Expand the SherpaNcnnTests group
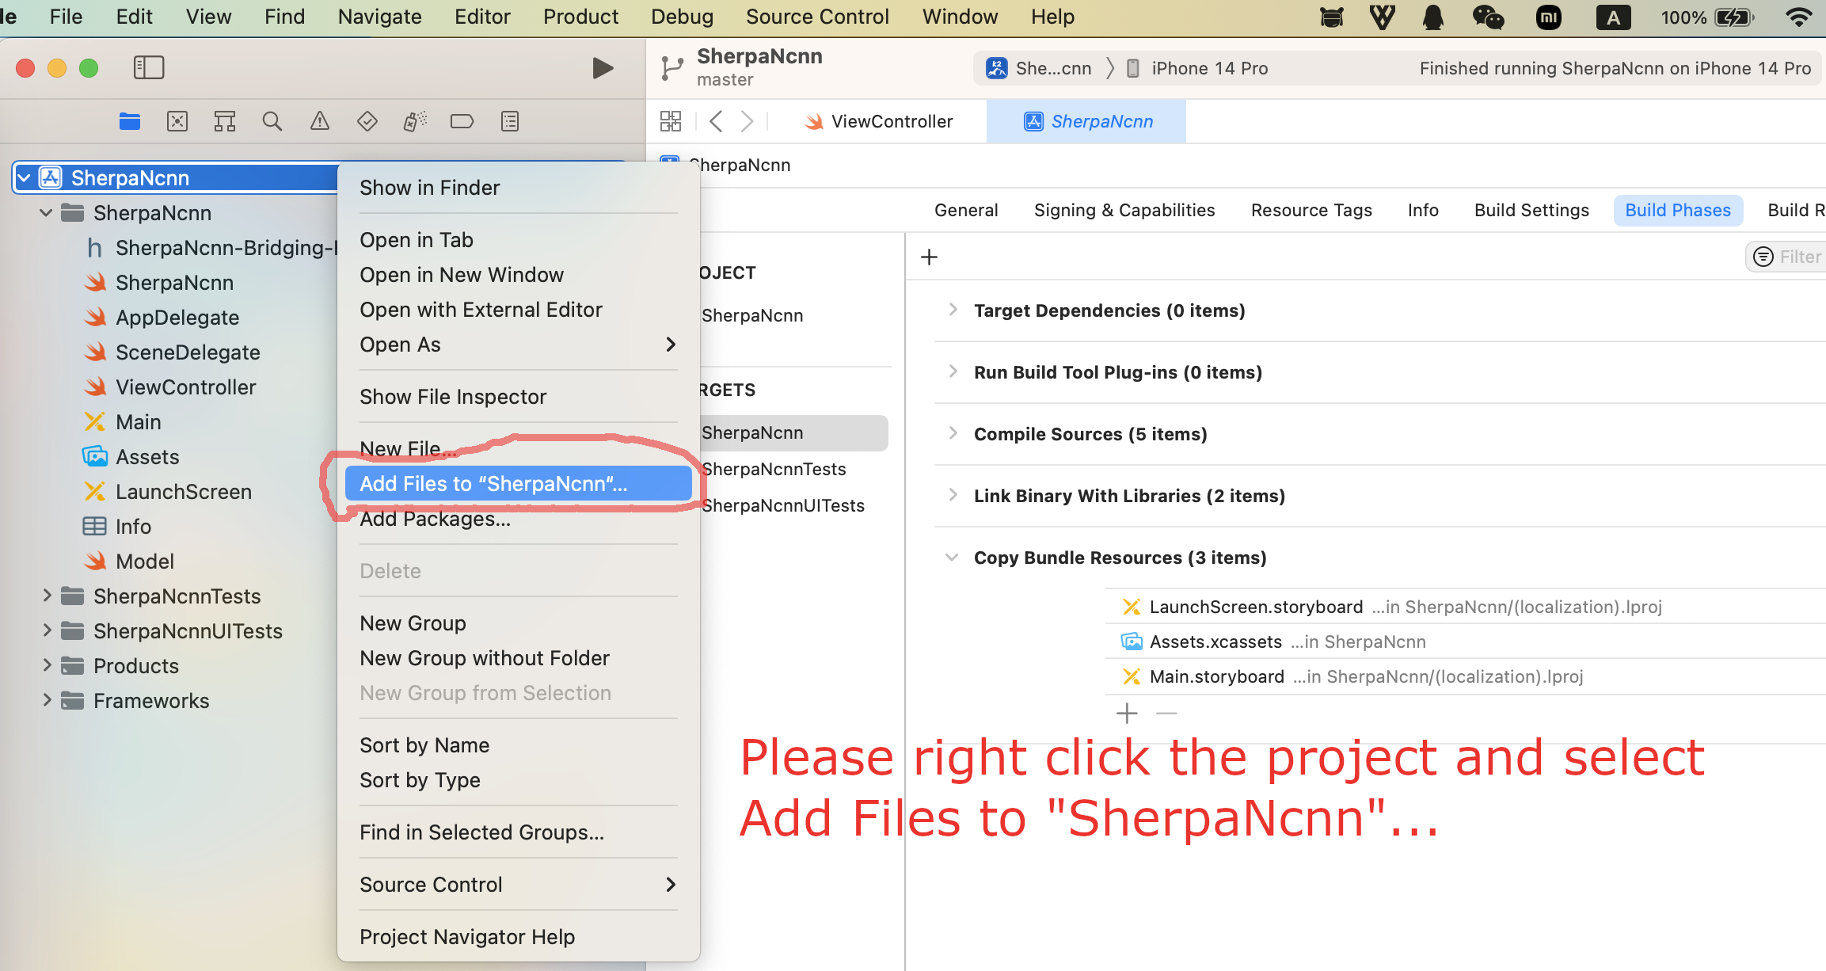 pyautogui.click(x=46, y=596)
